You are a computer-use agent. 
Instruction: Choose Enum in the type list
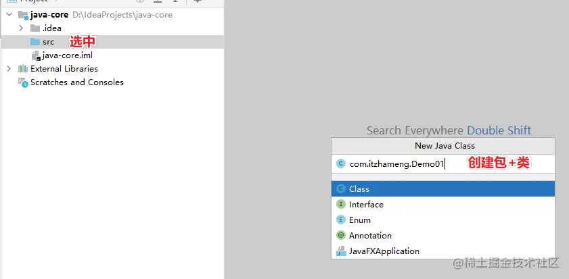pos(443,220)
